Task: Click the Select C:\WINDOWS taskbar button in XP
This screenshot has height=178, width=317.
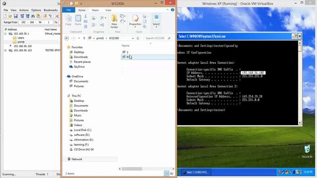Action: (196, 172)
